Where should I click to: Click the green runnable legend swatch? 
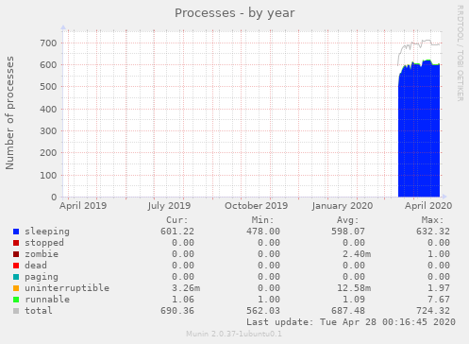[x=16, y=300]
